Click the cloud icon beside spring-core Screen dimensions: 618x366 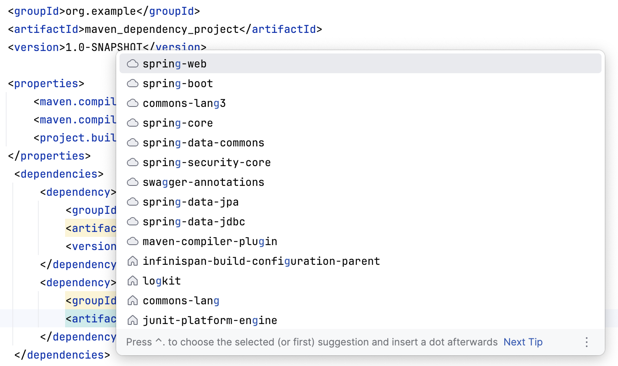pyautogui.click(x=133, y=123)
